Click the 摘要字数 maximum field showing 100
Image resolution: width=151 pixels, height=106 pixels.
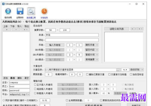(65, 30)
